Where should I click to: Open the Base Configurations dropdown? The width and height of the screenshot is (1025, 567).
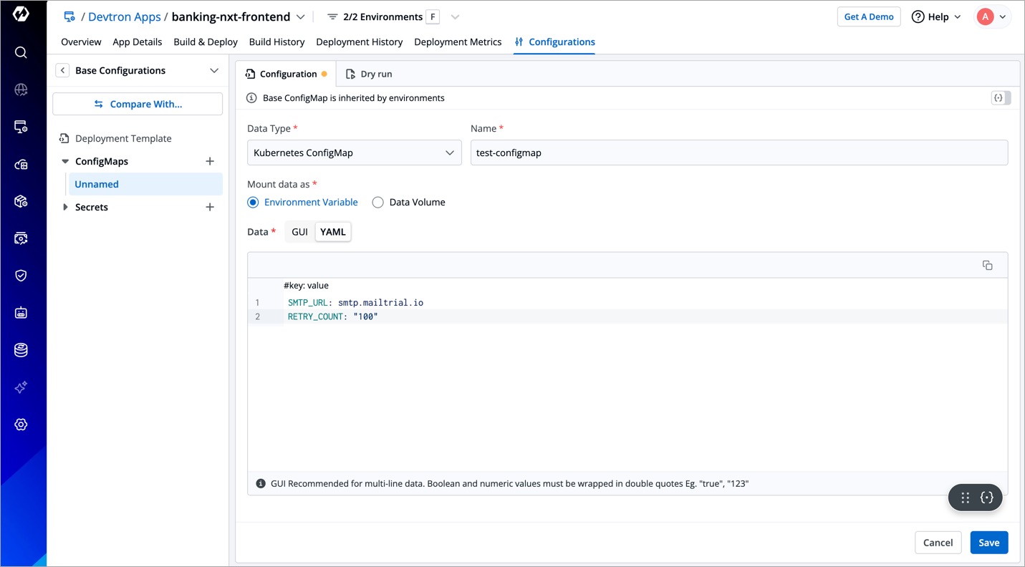[x=213, y=70]
